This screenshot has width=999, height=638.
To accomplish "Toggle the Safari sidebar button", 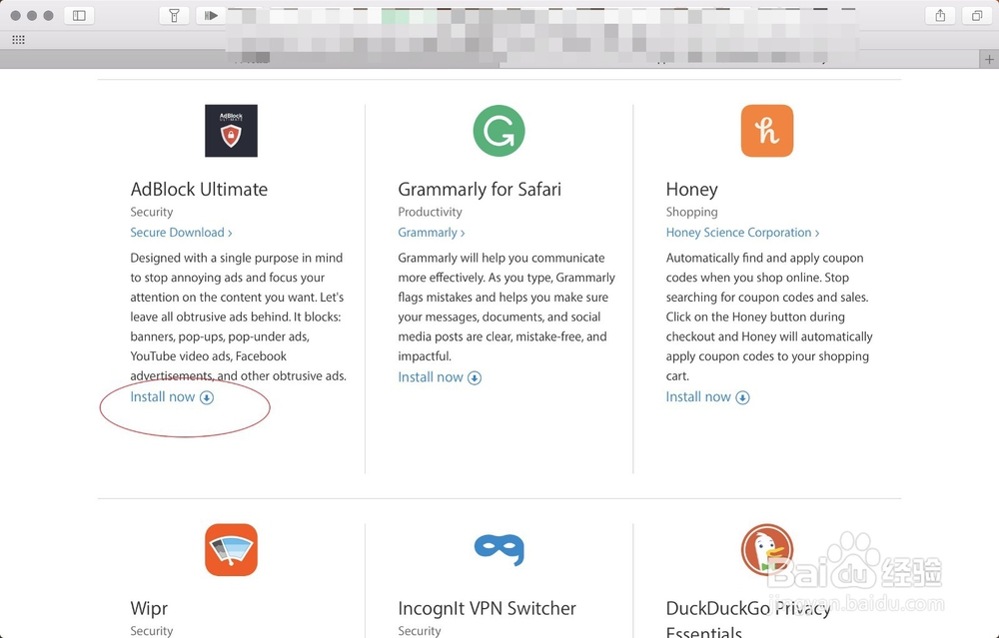I will (x=79, y=15).
